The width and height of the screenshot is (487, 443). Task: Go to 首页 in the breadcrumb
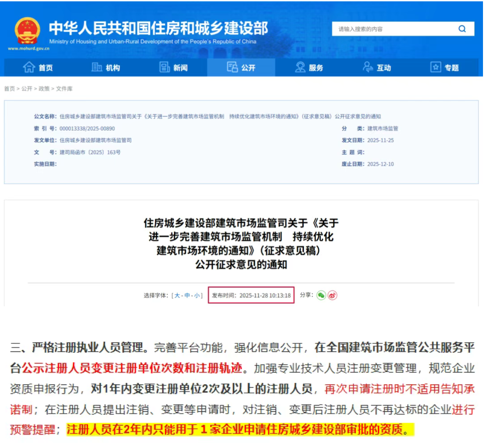tap(9, 89)
